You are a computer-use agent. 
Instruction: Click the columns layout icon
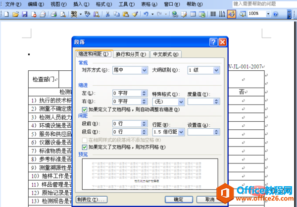(x=213, y=14)
